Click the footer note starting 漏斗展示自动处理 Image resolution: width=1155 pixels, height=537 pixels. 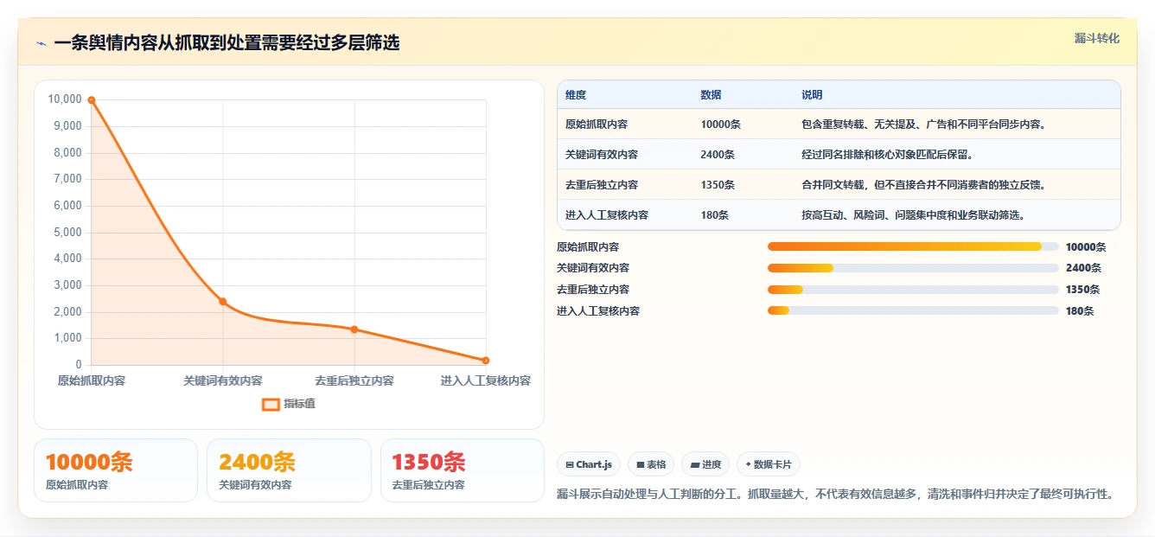[835, 495]
